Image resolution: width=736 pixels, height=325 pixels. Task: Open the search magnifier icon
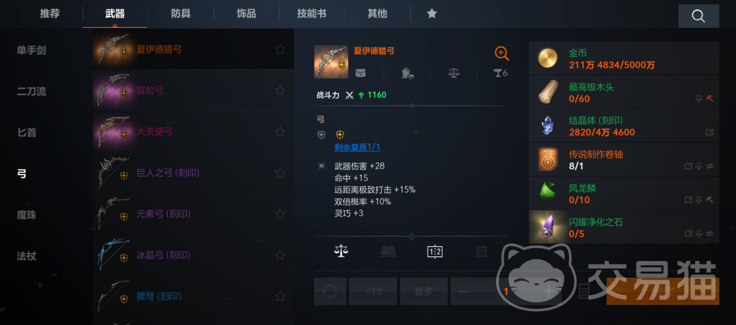[699, 16]
